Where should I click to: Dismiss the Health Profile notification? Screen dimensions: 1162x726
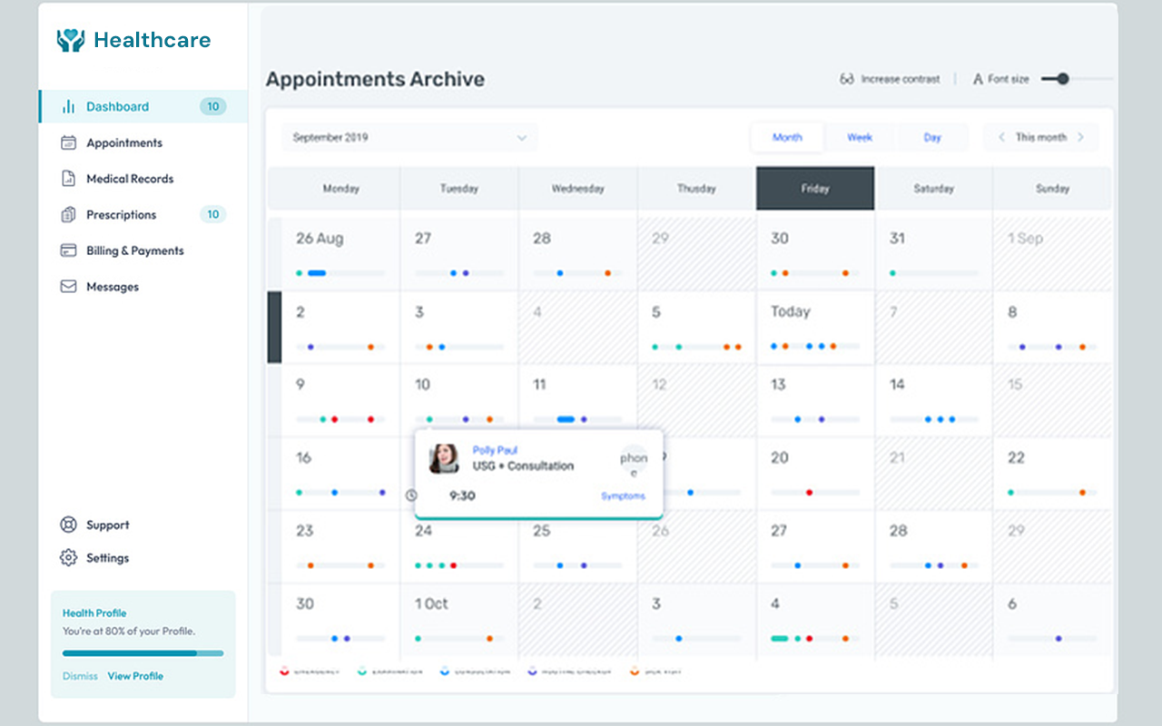click(81, 676)
